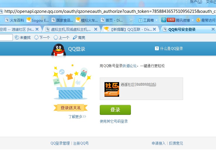Click the gift box promotional image
Viewport: 216px width, 159px height.
click(72, 82)
